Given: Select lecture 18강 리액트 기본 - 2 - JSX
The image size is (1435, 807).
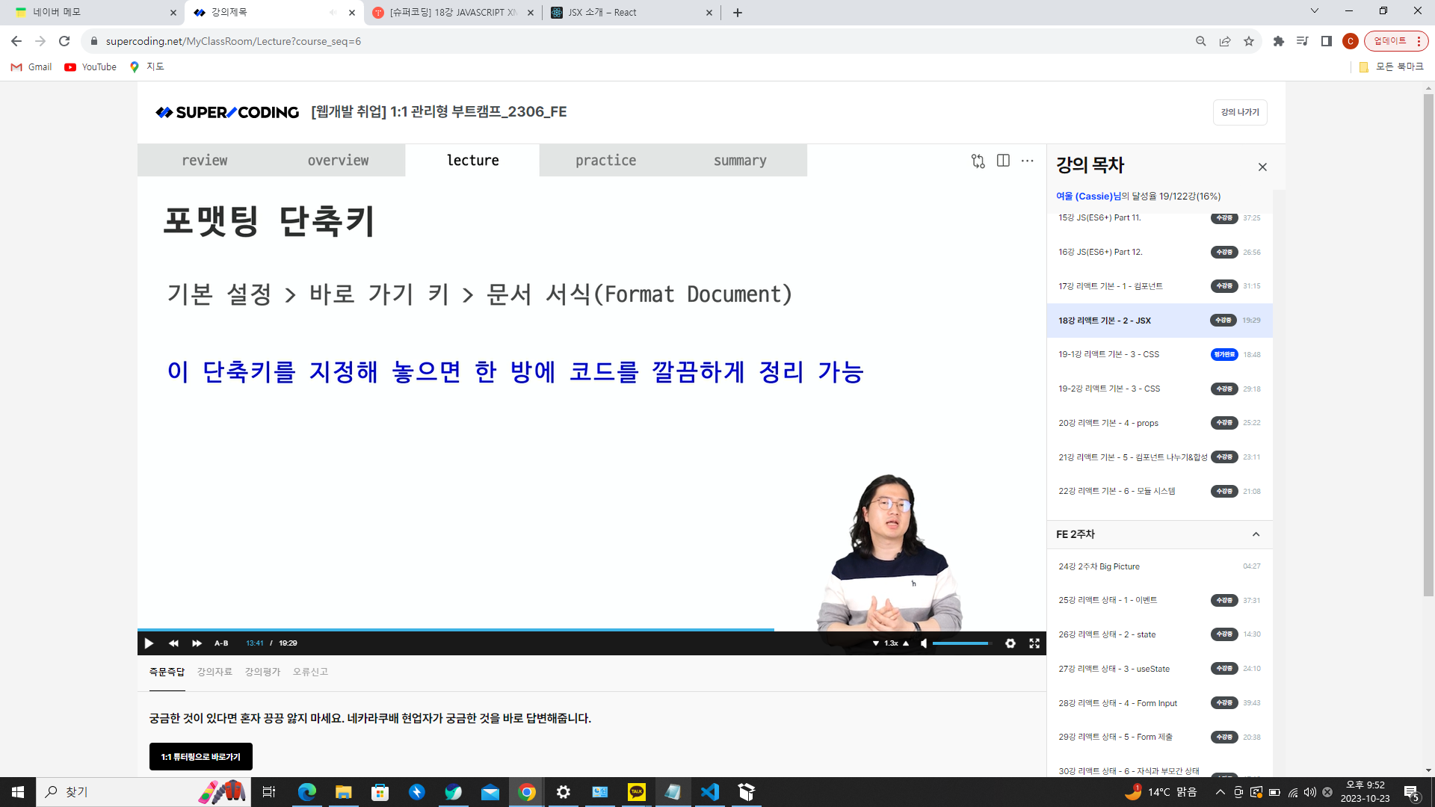Looking at the screenshot, I should pyautogui.click(x=1159, y=321).
